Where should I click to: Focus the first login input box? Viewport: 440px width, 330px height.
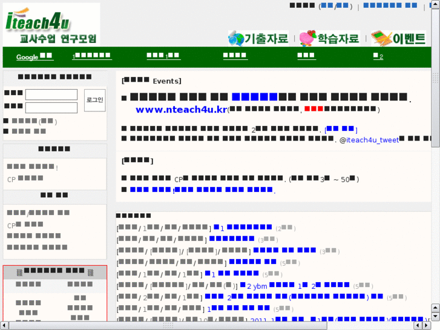[51, 94]
